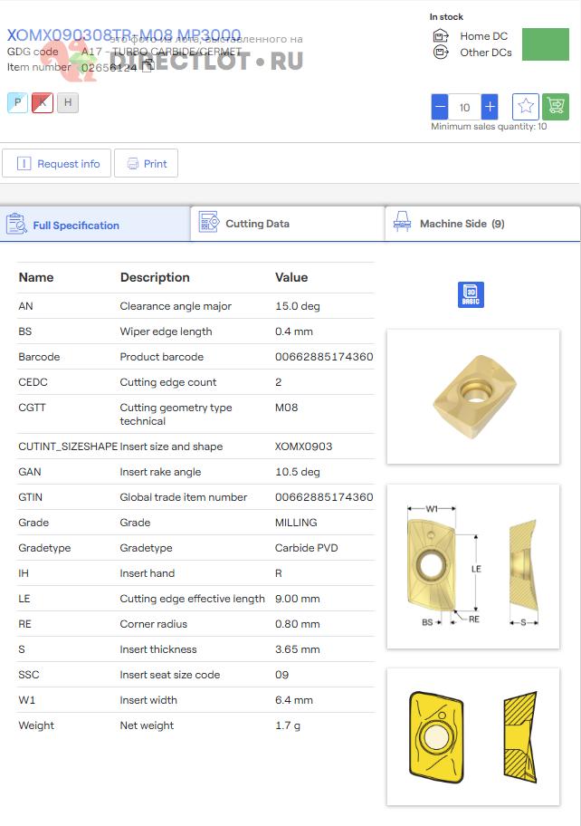Toggle the K material group badge
This screenshot has height=826, width=581.
[43, 103]
